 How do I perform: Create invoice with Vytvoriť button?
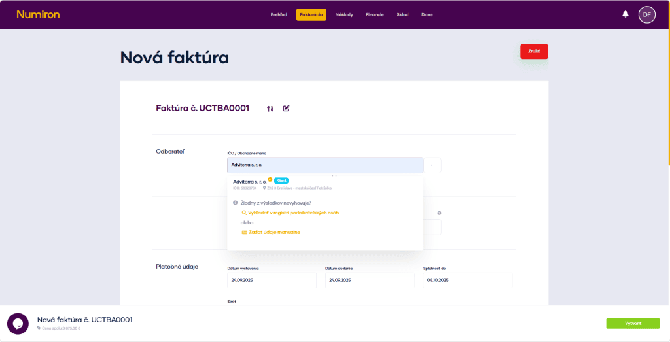(x=633, y=323)
